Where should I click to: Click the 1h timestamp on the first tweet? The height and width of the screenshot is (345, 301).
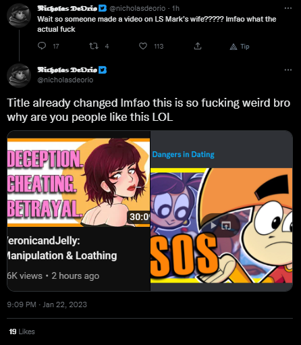pos(175,8)
